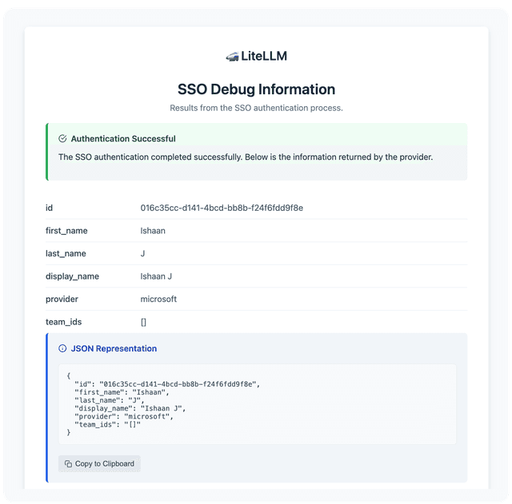The width and height of the screenshot is (512, 504).
Task: Select the provider value microsoft
Action: click(x=158, y=300)
